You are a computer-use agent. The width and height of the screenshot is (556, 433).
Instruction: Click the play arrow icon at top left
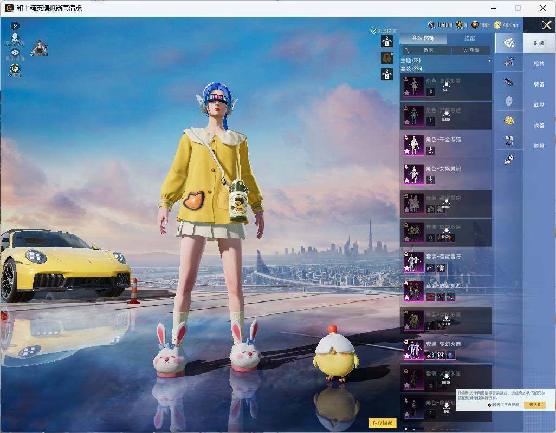click(x=15, y=25)
